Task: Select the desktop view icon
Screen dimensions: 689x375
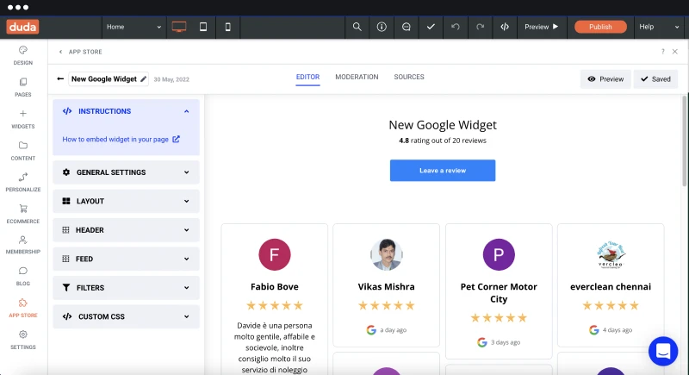Action: coord(179,27)
